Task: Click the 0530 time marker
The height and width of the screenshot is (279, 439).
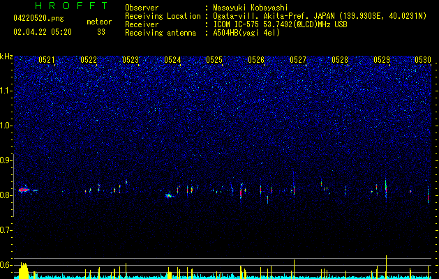Action: tap(423, 60)
